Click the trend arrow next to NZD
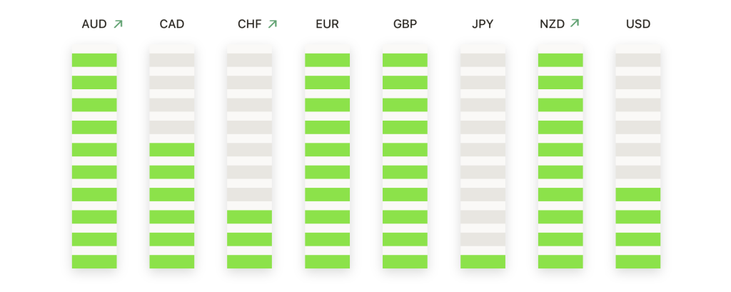 point(575,23)
